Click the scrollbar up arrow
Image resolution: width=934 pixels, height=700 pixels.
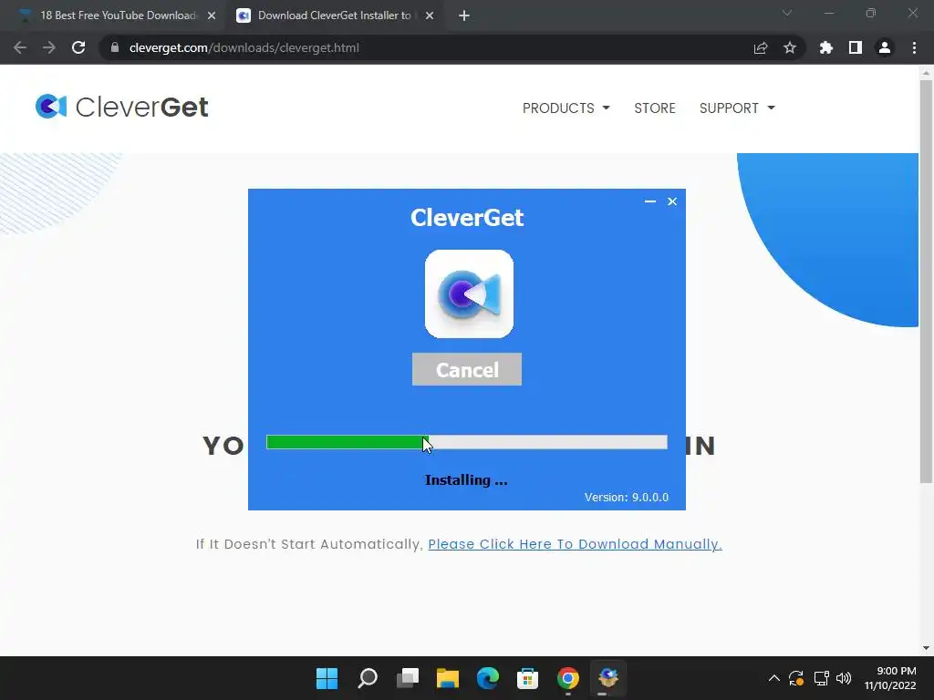(x=926, y=73)
